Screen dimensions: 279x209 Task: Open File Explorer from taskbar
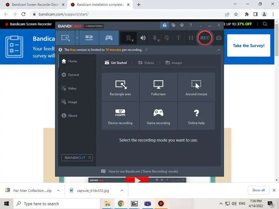click(107, 204)
